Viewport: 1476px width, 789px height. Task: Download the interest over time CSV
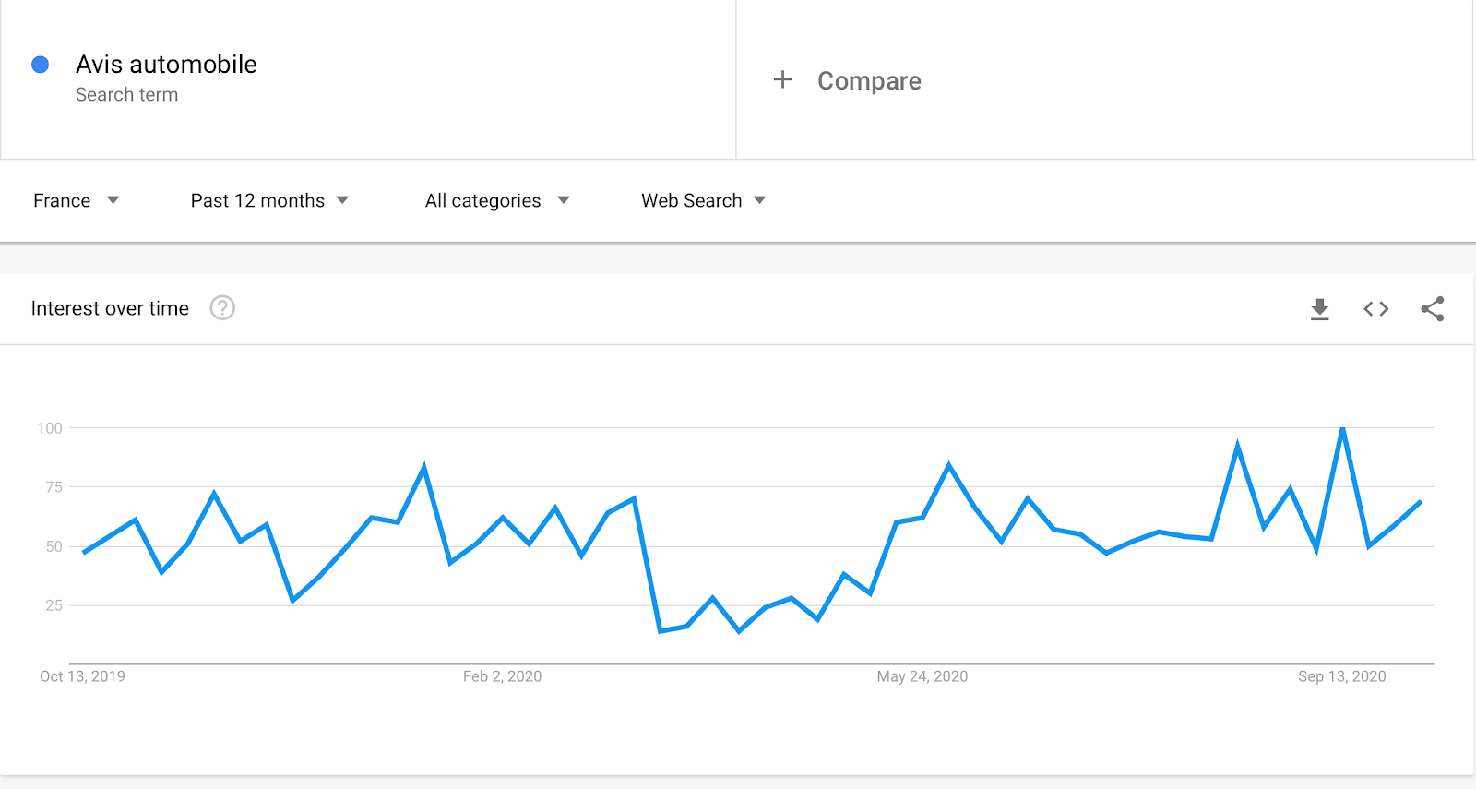click(x=1320, y=309)
